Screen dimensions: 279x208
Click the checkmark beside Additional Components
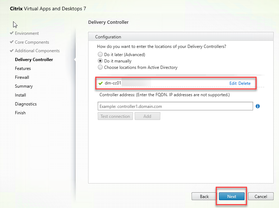point(12,51)
